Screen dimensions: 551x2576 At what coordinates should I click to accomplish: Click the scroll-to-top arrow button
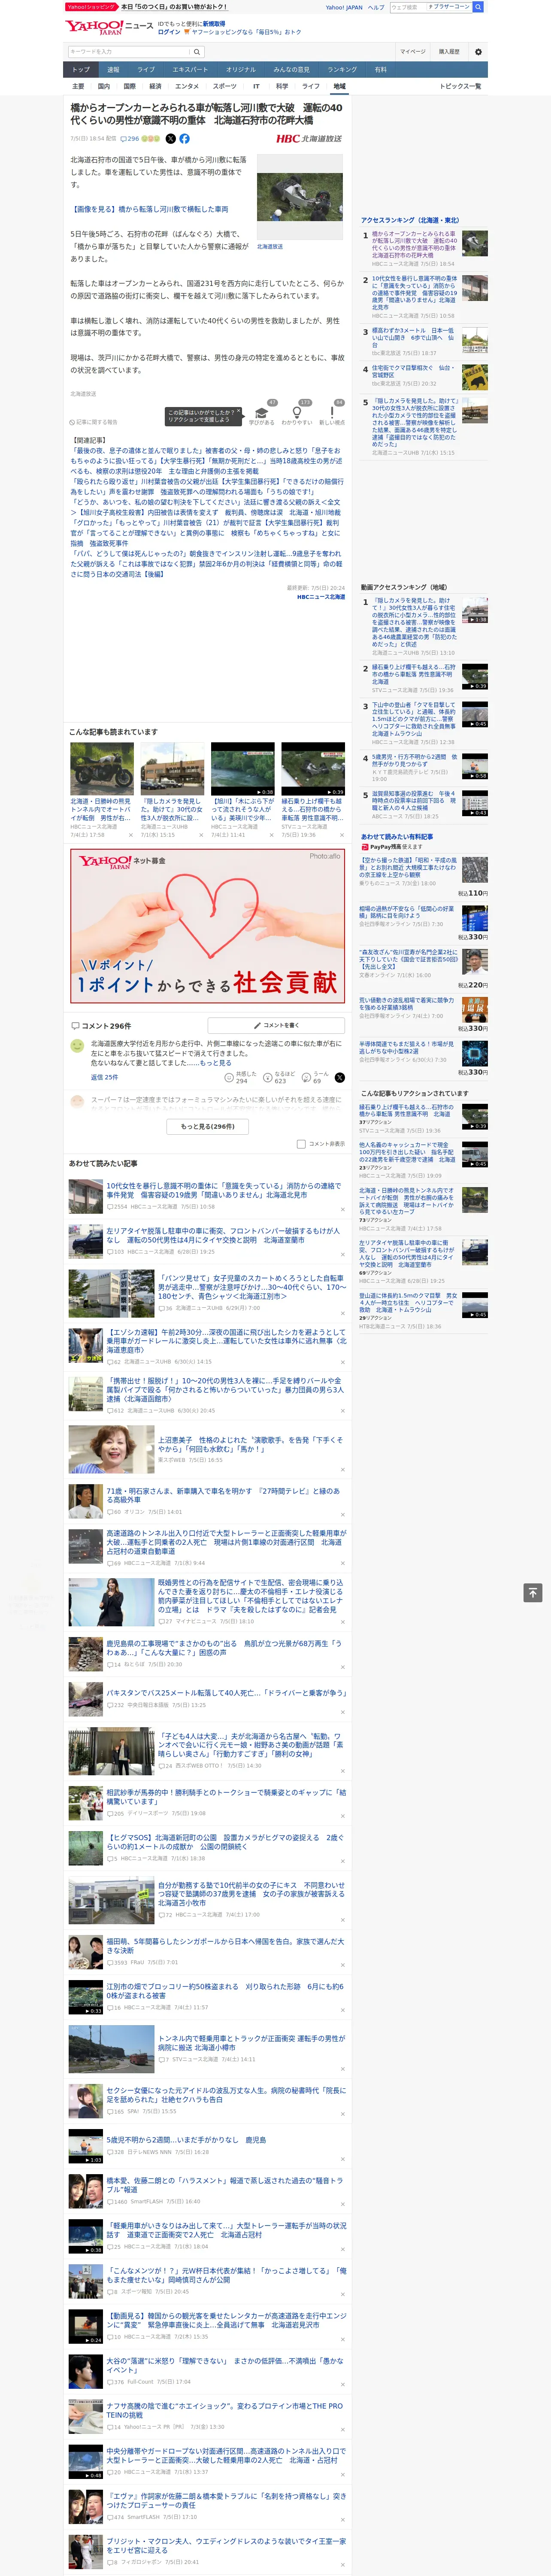coord(533,1592)
